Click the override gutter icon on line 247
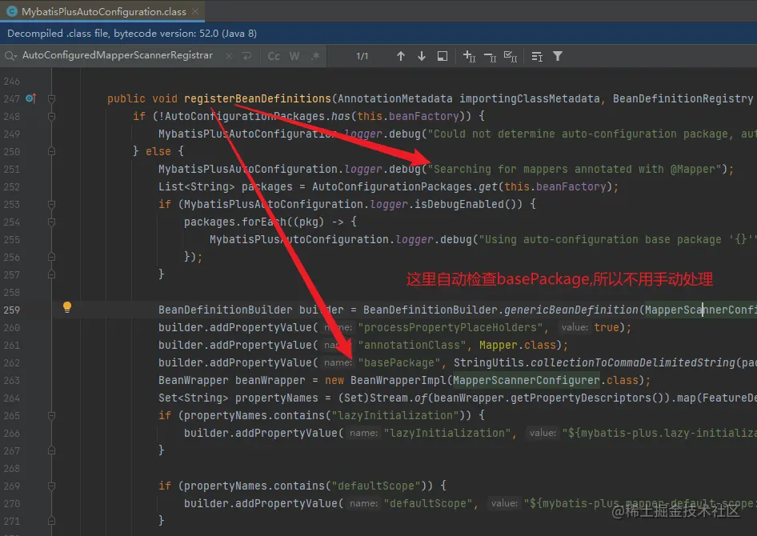Viewport: 757px width, 536px height. 31,98
